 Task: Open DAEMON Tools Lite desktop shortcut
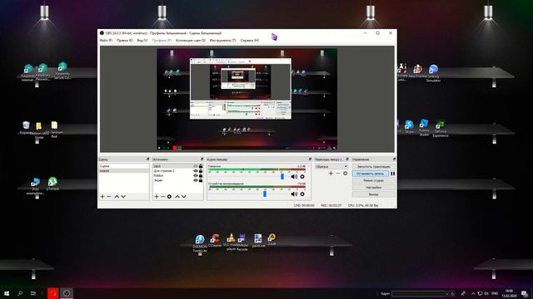coord(200,243)
